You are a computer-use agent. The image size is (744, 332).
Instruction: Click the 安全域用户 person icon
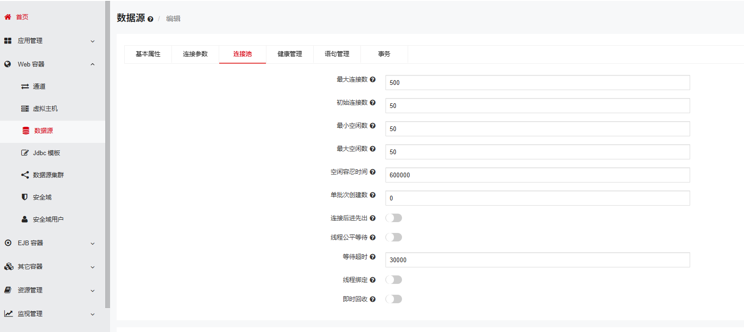[x=25, y=219]
